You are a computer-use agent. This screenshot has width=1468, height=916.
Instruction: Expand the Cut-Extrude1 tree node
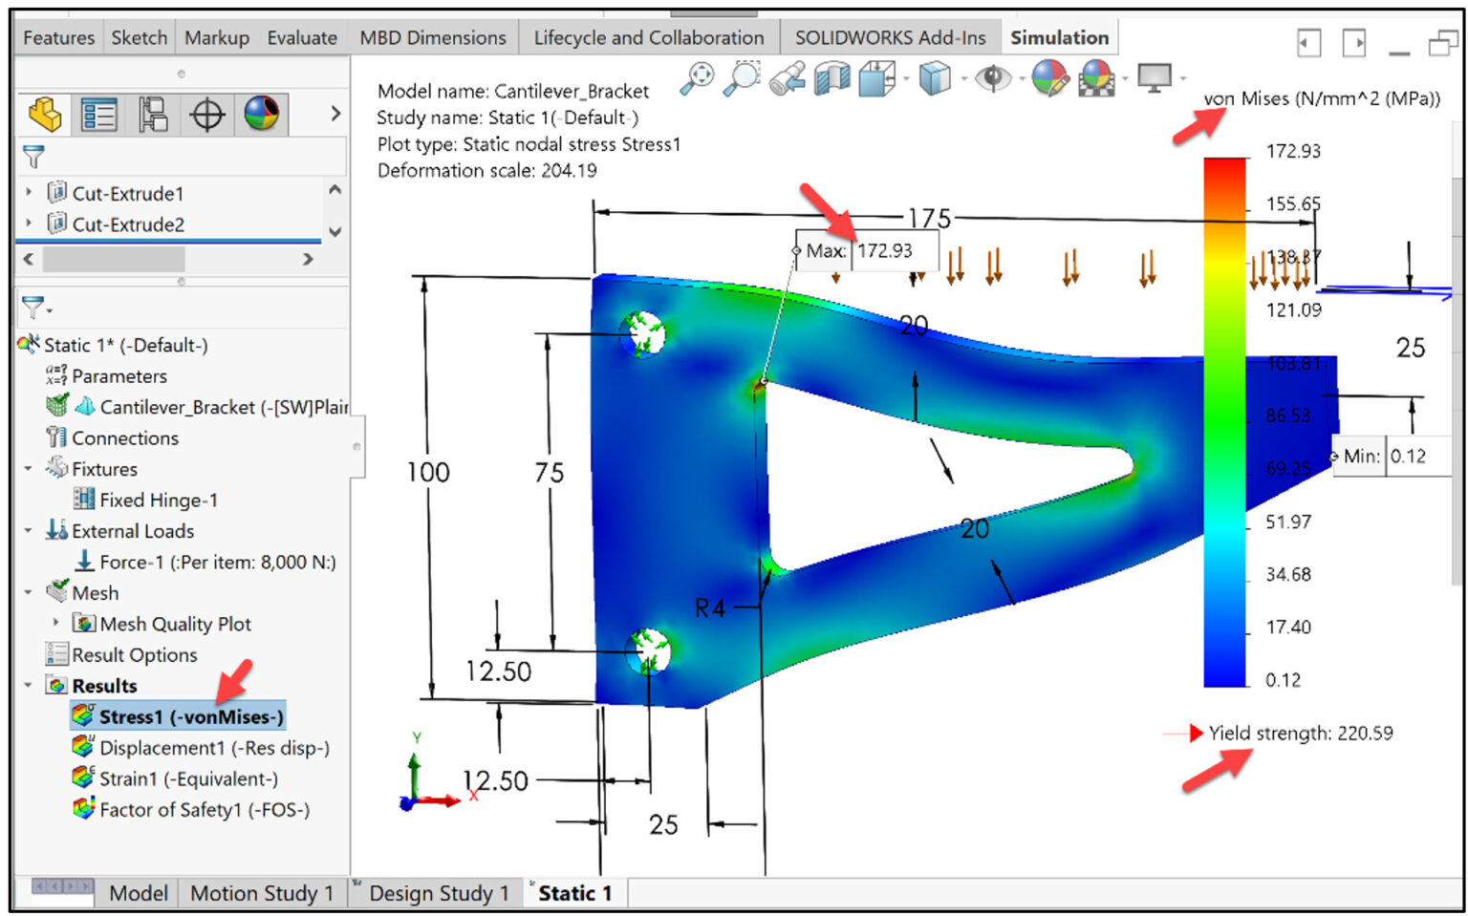27,192
